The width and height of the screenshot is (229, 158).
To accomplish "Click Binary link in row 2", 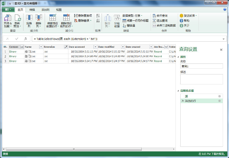I will click(13, 56).
